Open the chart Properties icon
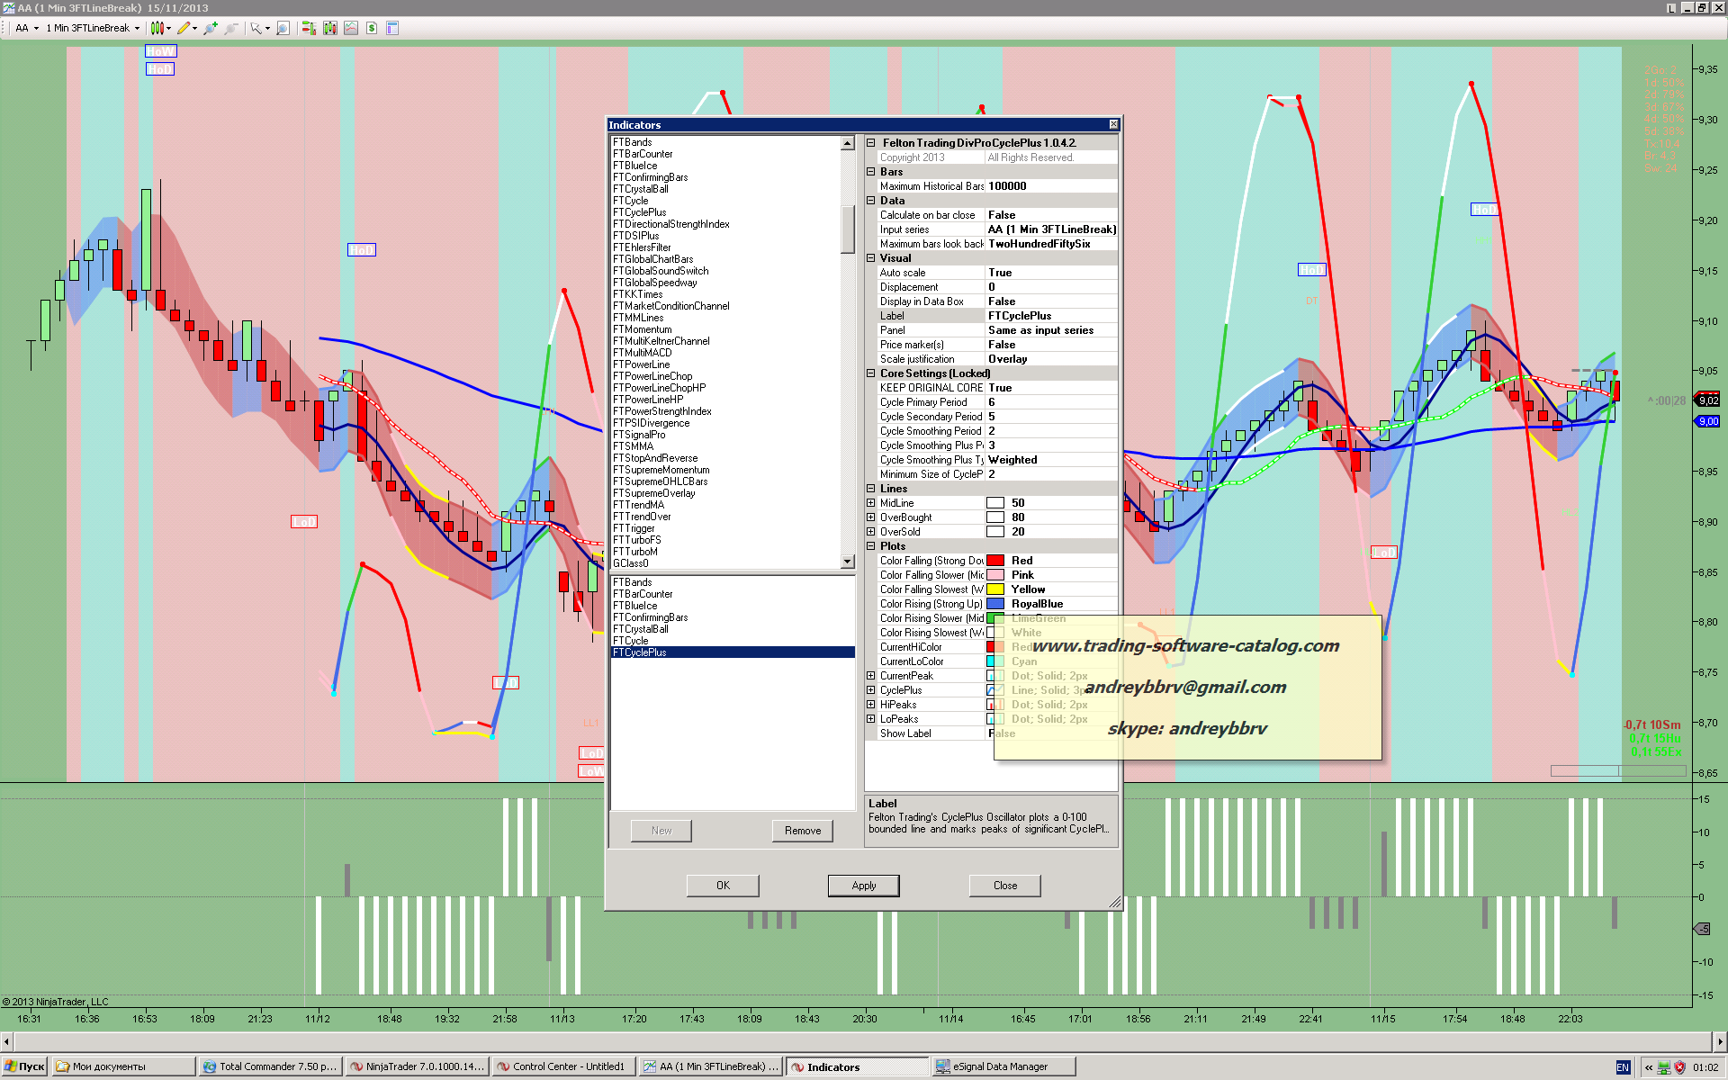 pyautogui.click(x=392, y=28)
